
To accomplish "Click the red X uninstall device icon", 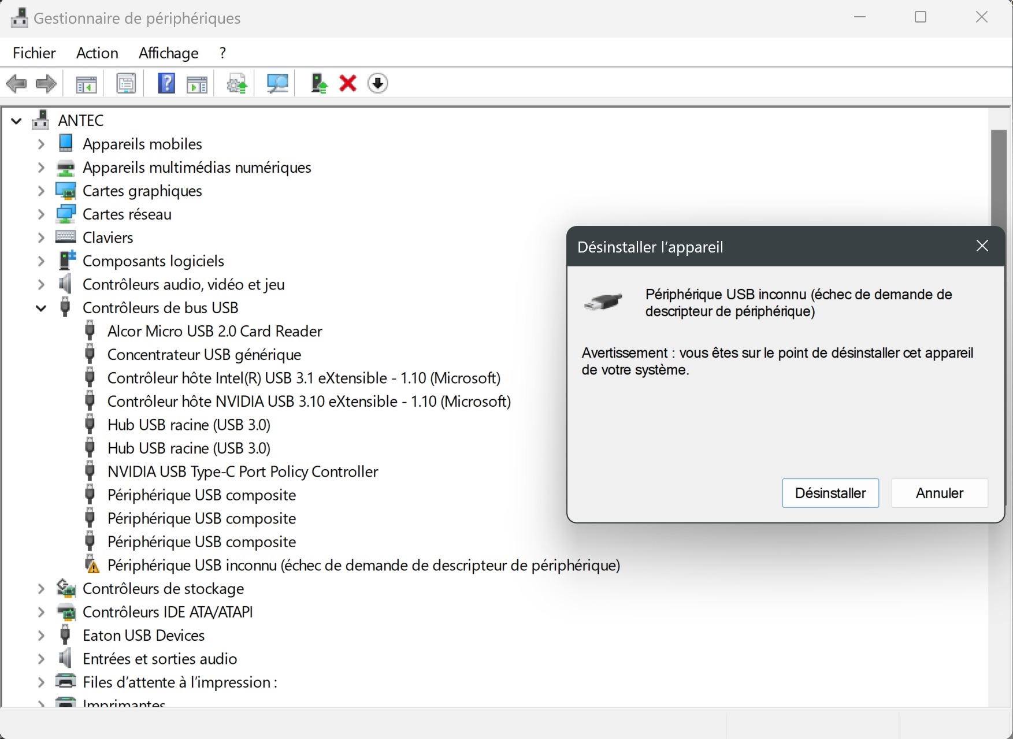I will [348, 84].
